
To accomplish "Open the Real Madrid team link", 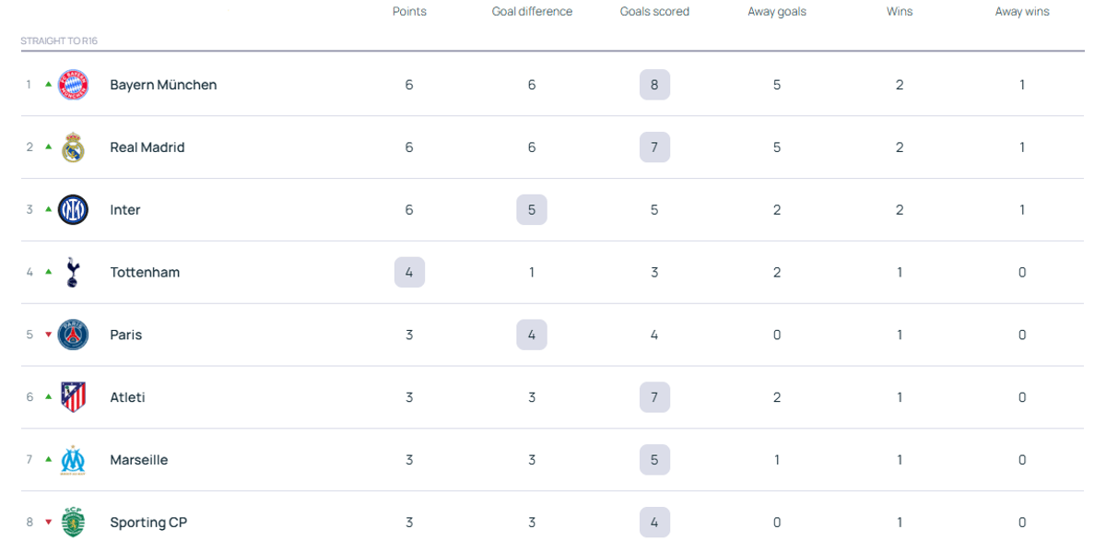I will coord(147,147).
